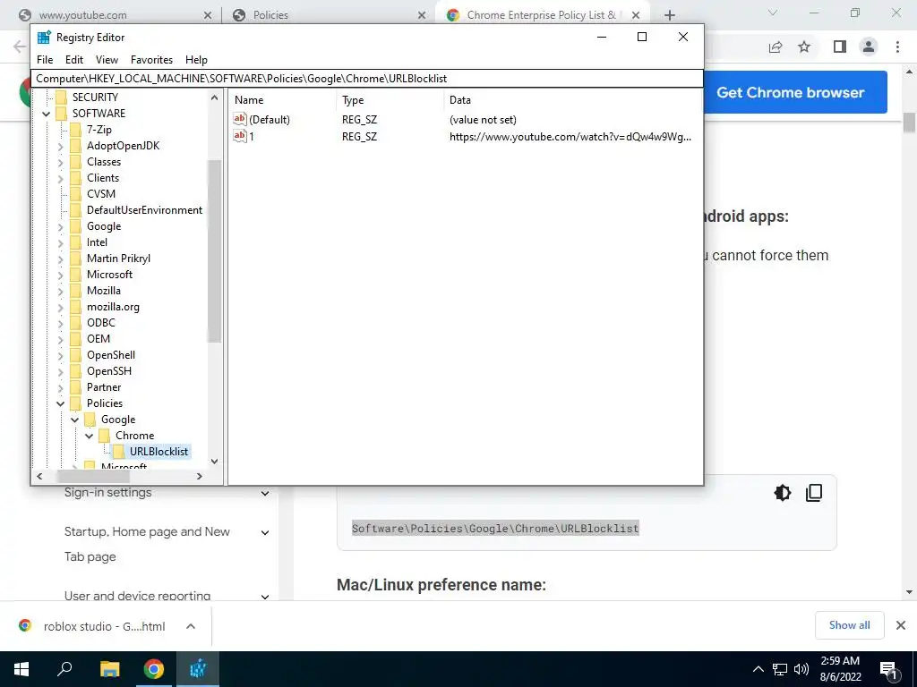Screen dimensions: 917x687
Task: Select the Martin Prikryl key
Action: coord(118,259)
